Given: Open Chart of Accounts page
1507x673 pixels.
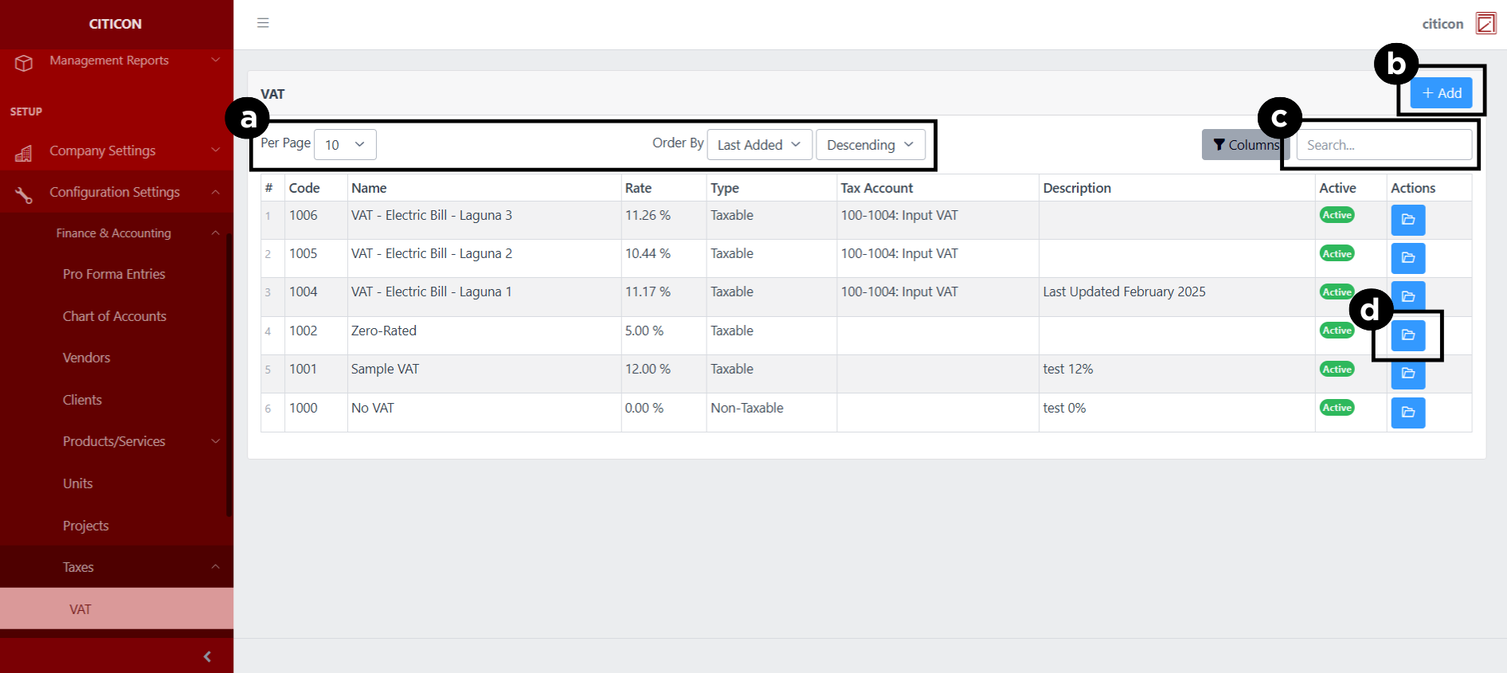Looking at the screenshot, I should click(115, 316).
